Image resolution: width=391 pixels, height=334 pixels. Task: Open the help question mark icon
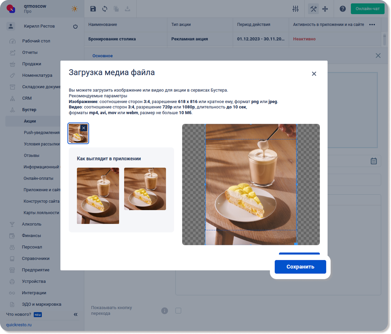(343, 9)
